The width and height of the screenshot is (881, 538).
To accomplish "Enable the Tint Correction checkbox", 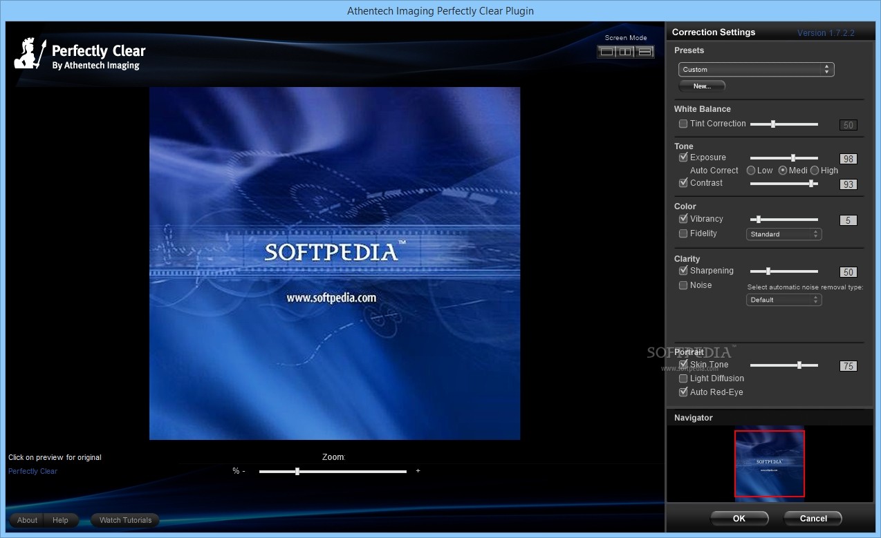I will click(683, 124).
